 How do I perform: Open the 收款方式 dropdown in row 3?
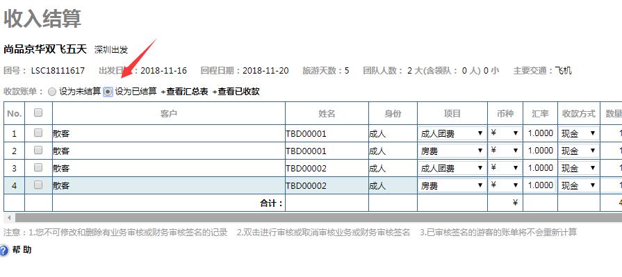(578, 169)
